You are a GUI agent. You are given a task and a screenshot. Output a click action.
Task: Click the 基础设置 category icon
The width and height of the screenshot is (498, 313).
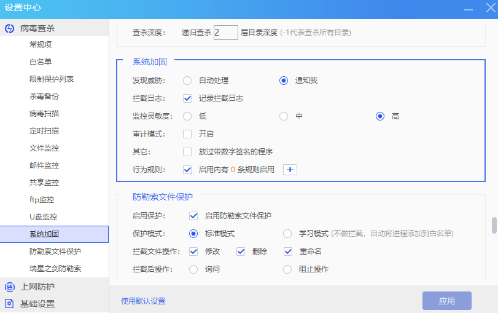[9, 304]
